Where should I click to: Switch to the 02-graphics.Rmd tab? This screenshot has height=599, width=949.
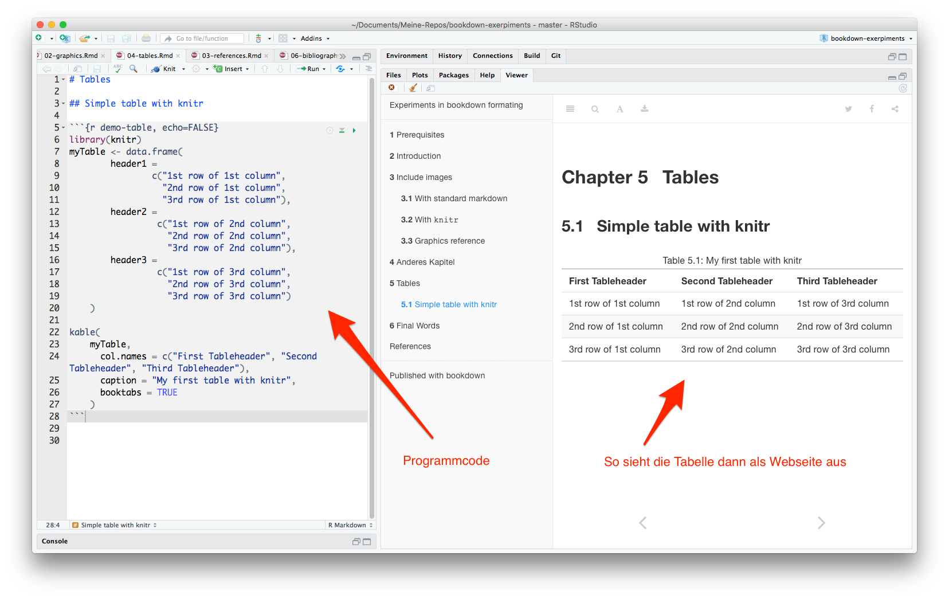tap(71, 56)
